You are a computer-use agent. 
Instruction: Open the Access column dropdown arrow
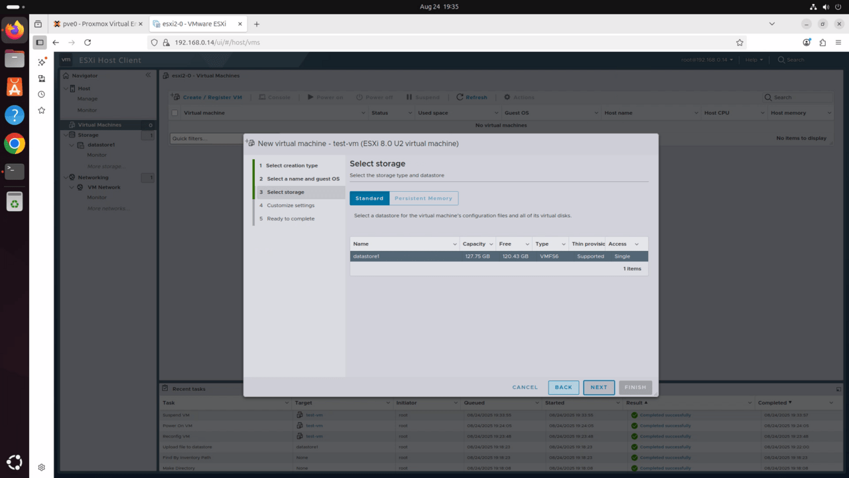(637, 244)
